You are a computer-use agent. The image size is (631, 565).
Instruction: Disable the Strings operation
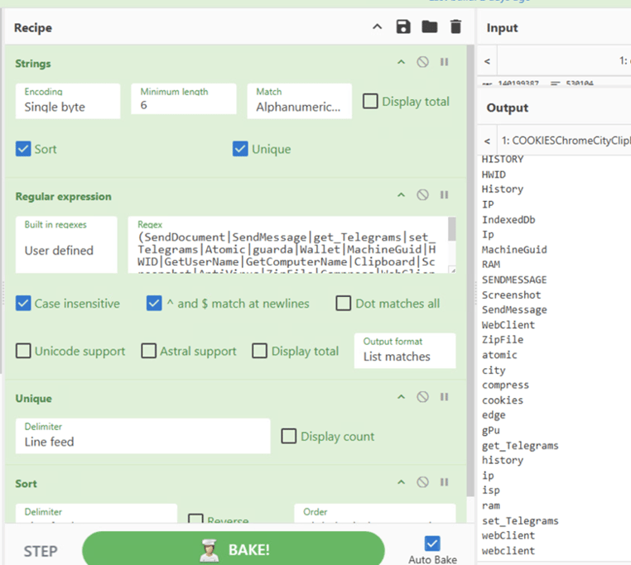pos(422,62)
